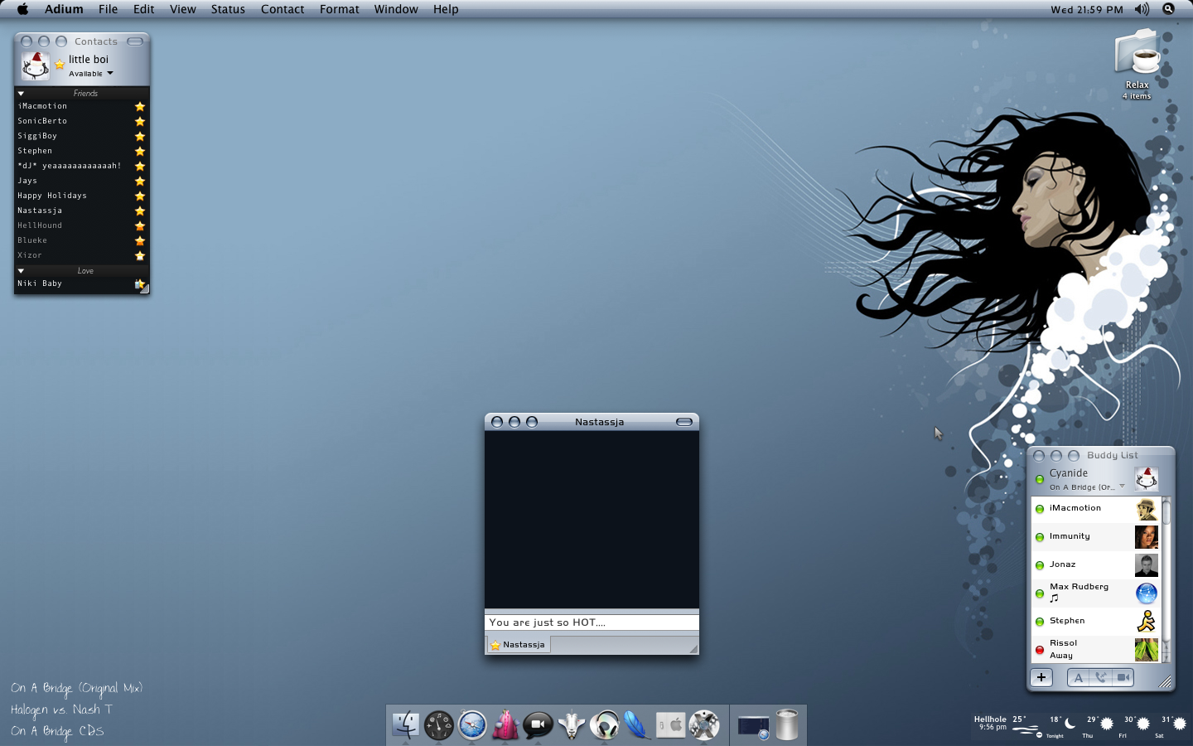Open Spotlight search in menu bar
Image resolution: width=1193 pixels, height=746 pixels.
[x=1168, y=9]
